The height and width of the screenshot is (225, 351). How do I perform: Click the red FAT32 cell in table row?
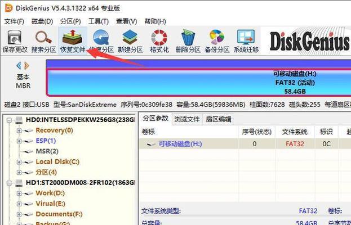pos(295,144)
